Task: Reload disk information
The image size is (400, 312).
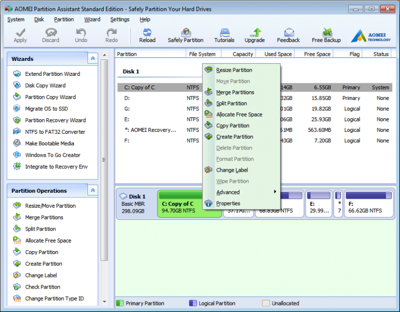Action: click(147, 35)
